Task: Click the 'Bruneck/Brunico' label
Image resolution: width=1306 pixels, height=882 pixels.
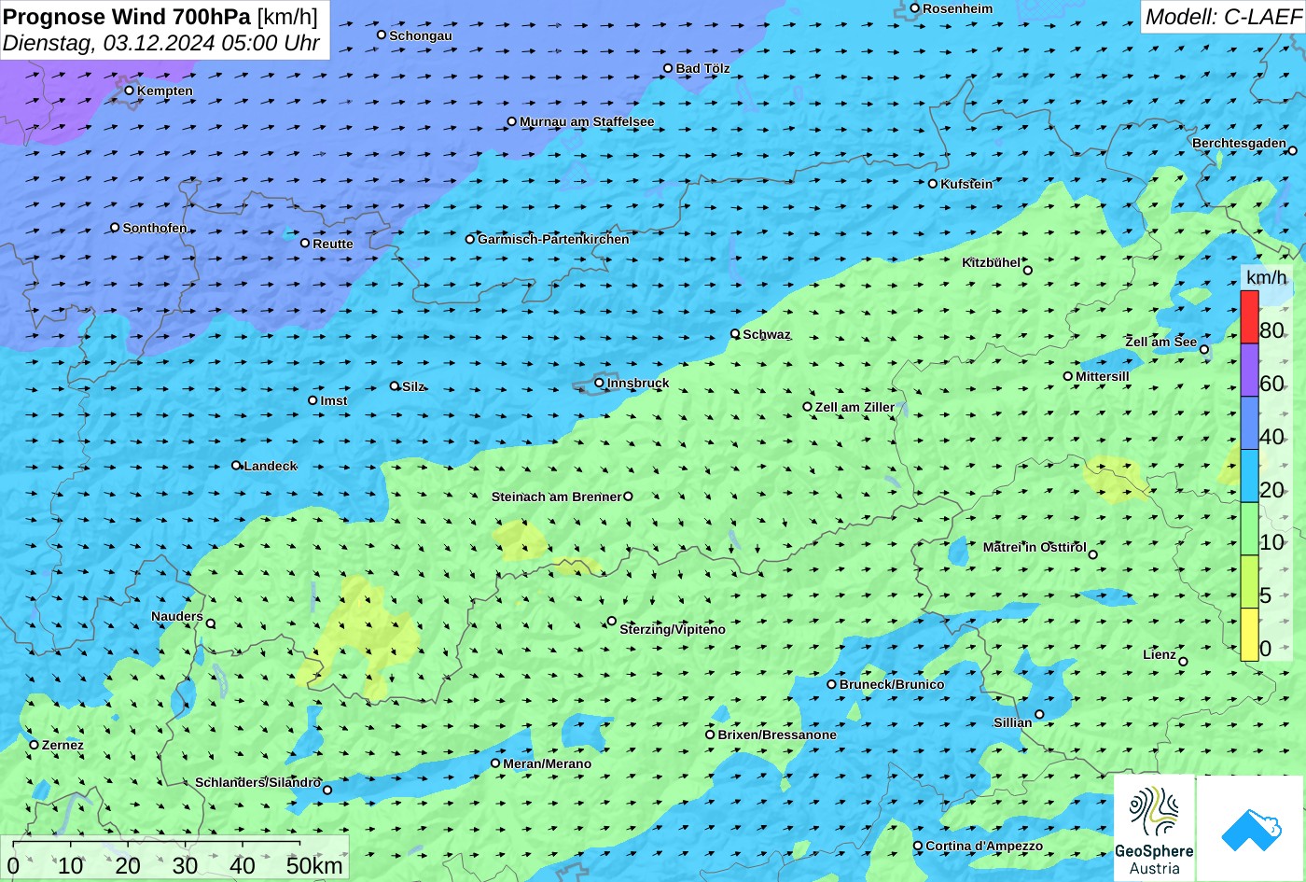Action: pyautogui.click(x=892, y=684)
